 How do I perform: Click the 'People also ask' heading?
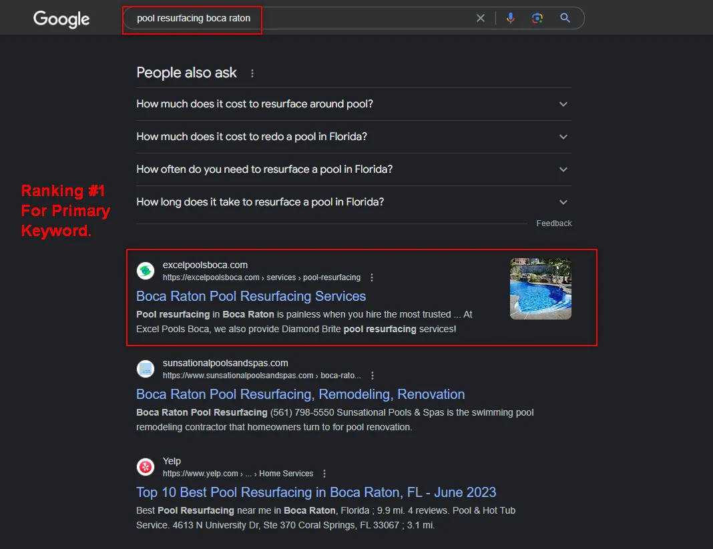pos(186,73)
